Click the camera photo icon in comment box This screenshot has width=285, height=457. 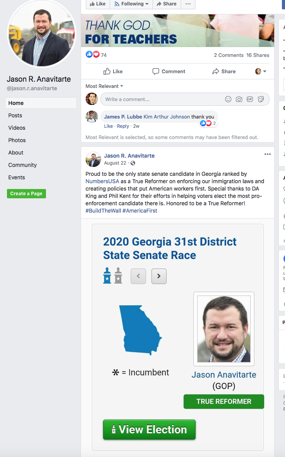[x=239, y=99]
